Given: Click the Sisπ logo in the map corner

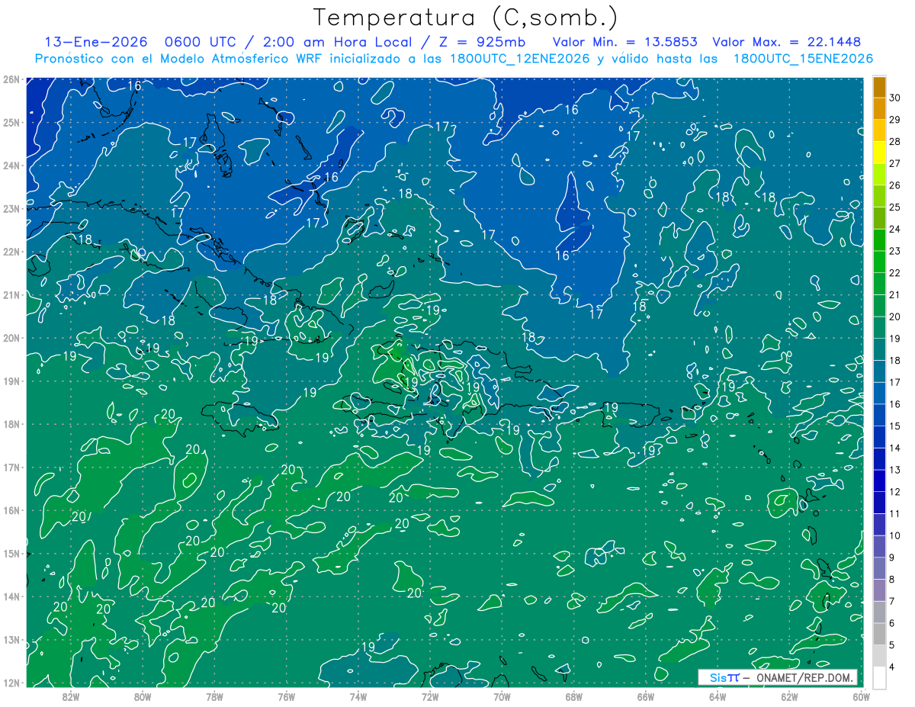Looking at the screenshot, I should click(724, 677).
